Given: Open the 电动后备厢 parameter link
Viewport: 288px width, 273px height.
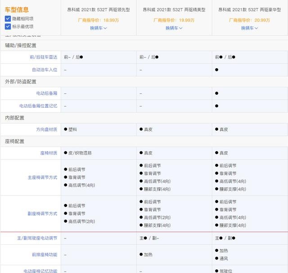Looking at the screenshot, I should (x=47, y=93).
